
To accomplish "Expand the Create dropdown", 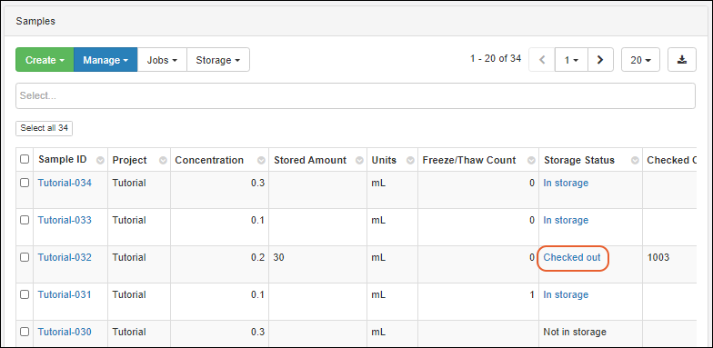I will (45, 60).
